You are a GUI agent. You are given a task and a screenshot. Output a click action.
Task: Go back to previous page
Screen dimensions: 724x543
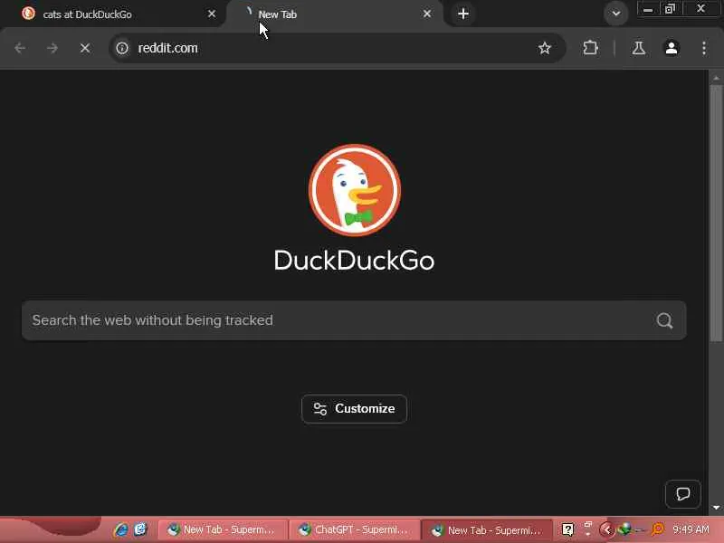click(20, 48)
